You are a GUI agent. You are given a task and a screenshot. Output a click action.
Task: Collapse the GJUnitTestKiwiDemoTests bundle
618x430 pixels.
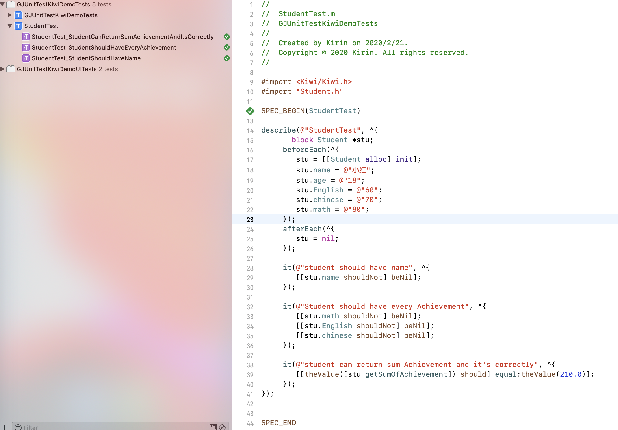click(2, 4)
